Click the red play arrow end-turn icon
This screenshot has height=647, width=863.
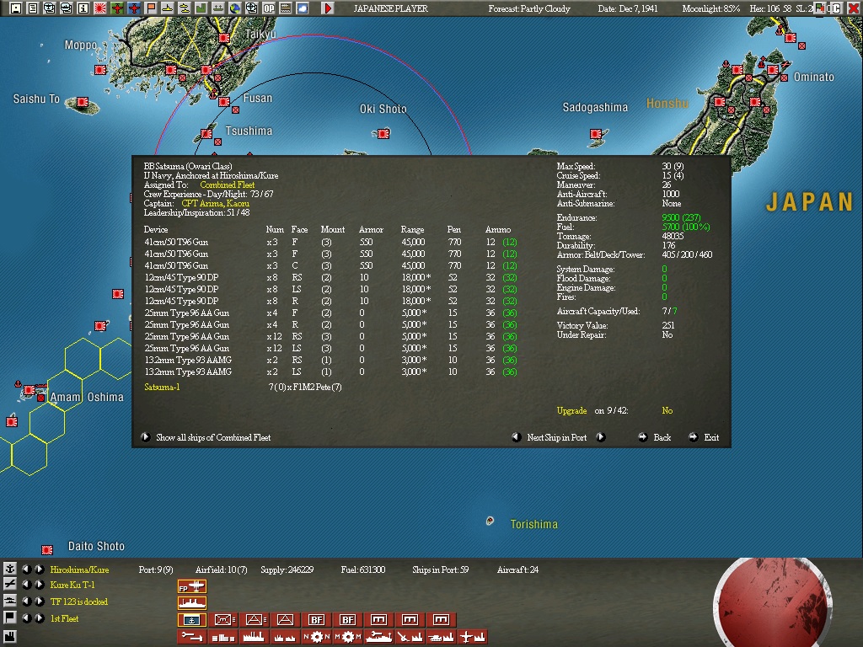tap(328, 8)
